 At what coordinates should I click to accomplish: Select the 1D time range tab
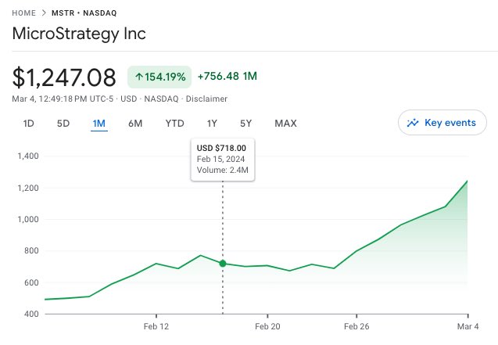29,123
